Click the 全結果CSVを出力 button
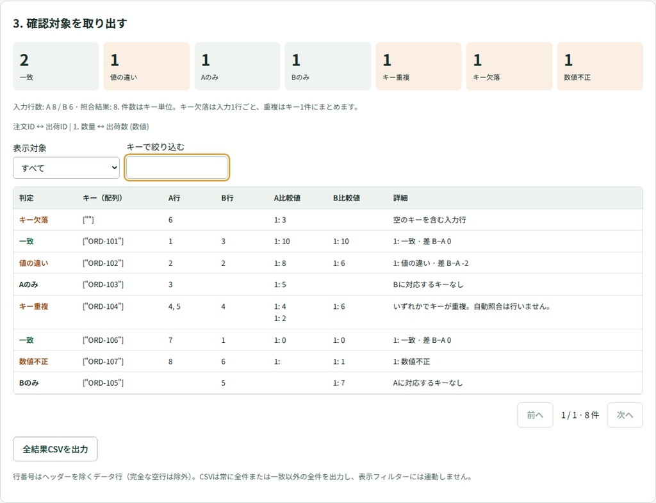This screenshot has width=656, height=503. point(55,449)
